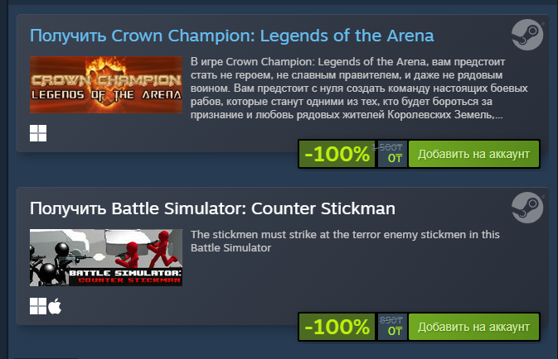Open the Crown Champion: Legends of the Arena title link

(x=232, y=36)
